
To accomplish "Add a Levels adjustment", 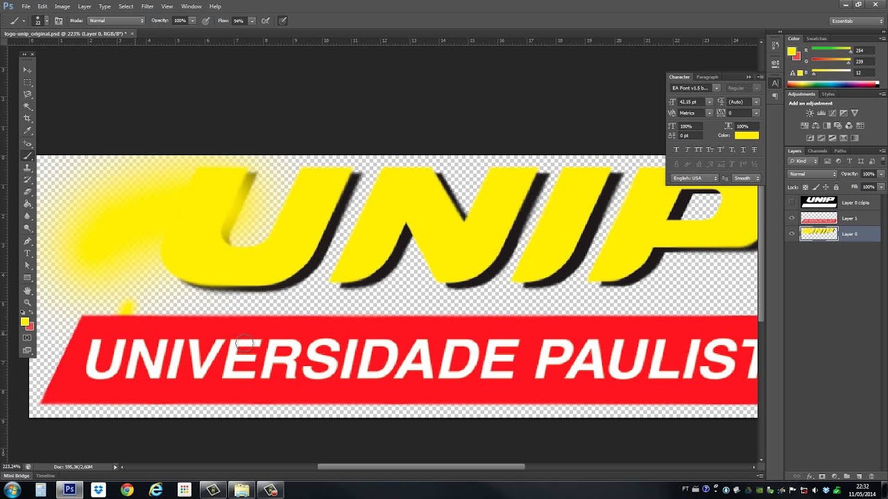I will coord(821,113).
